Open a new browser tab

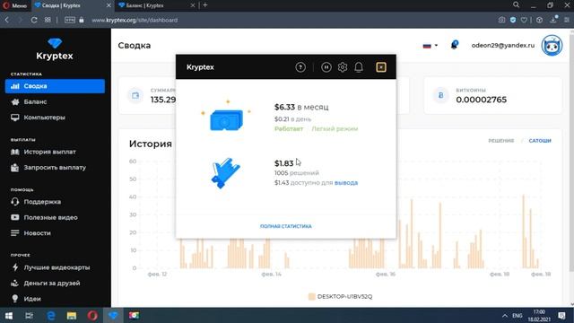(x=205, y=5)
